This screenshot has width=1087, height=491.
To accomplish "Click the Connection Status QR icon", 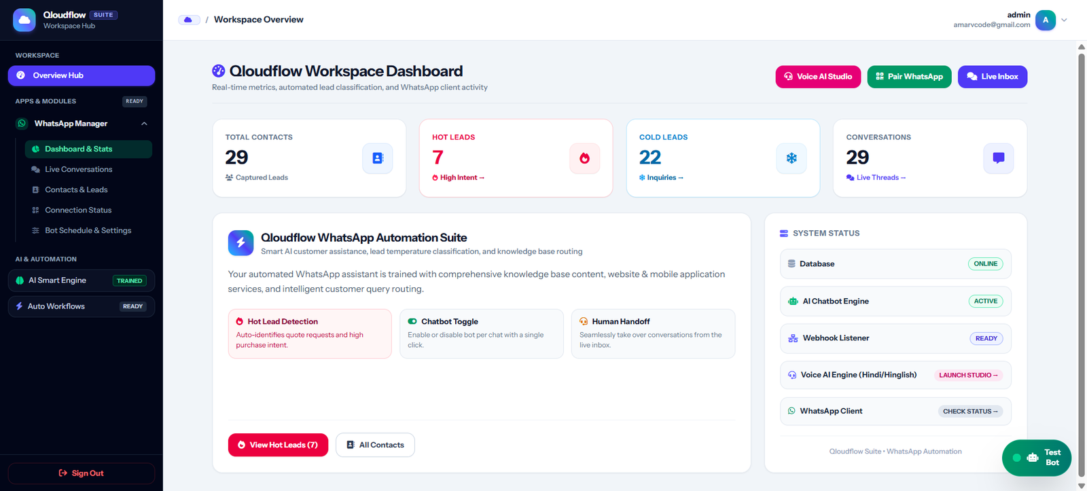I will pyautogui.click(x=35, y=211).
